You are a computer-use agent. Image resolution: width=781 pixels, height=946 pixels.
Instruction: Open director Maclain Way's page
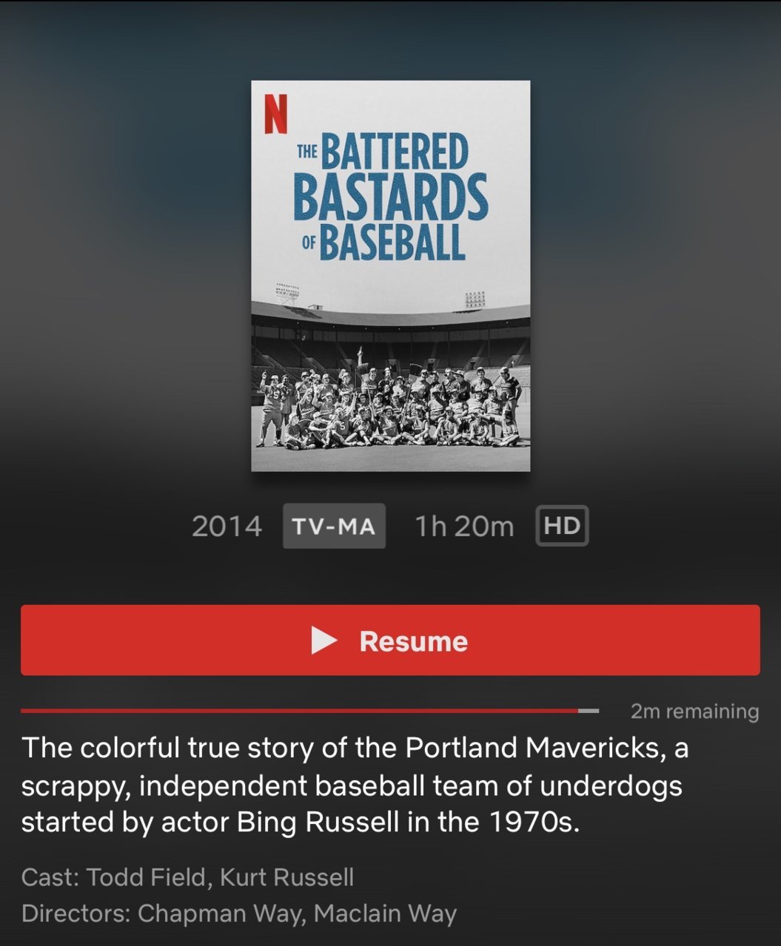tap(385, 913)
